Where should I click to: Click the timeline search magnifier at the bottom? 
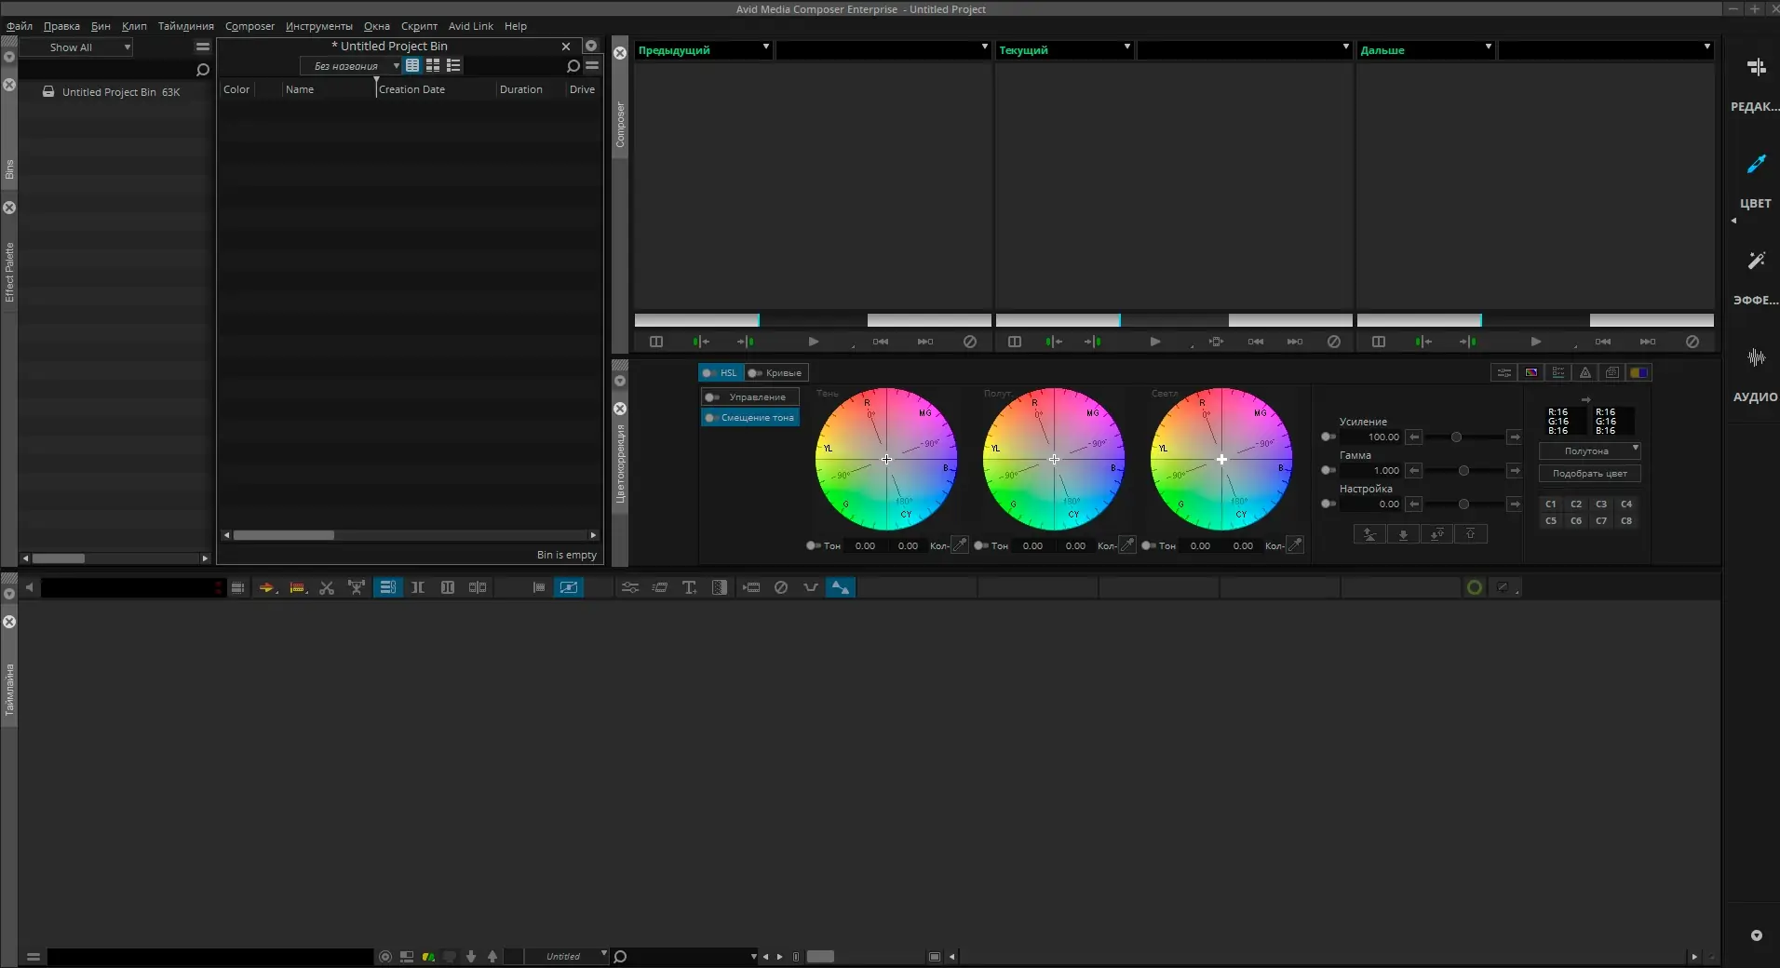tap(621, 956)
